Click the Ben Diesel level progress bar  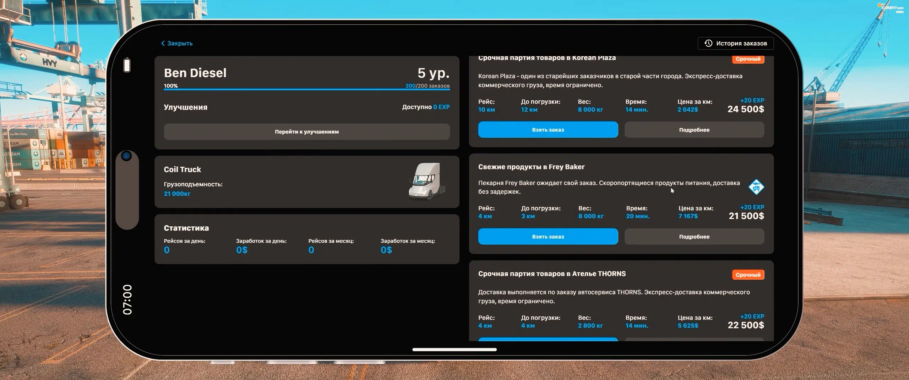(306, 90)
